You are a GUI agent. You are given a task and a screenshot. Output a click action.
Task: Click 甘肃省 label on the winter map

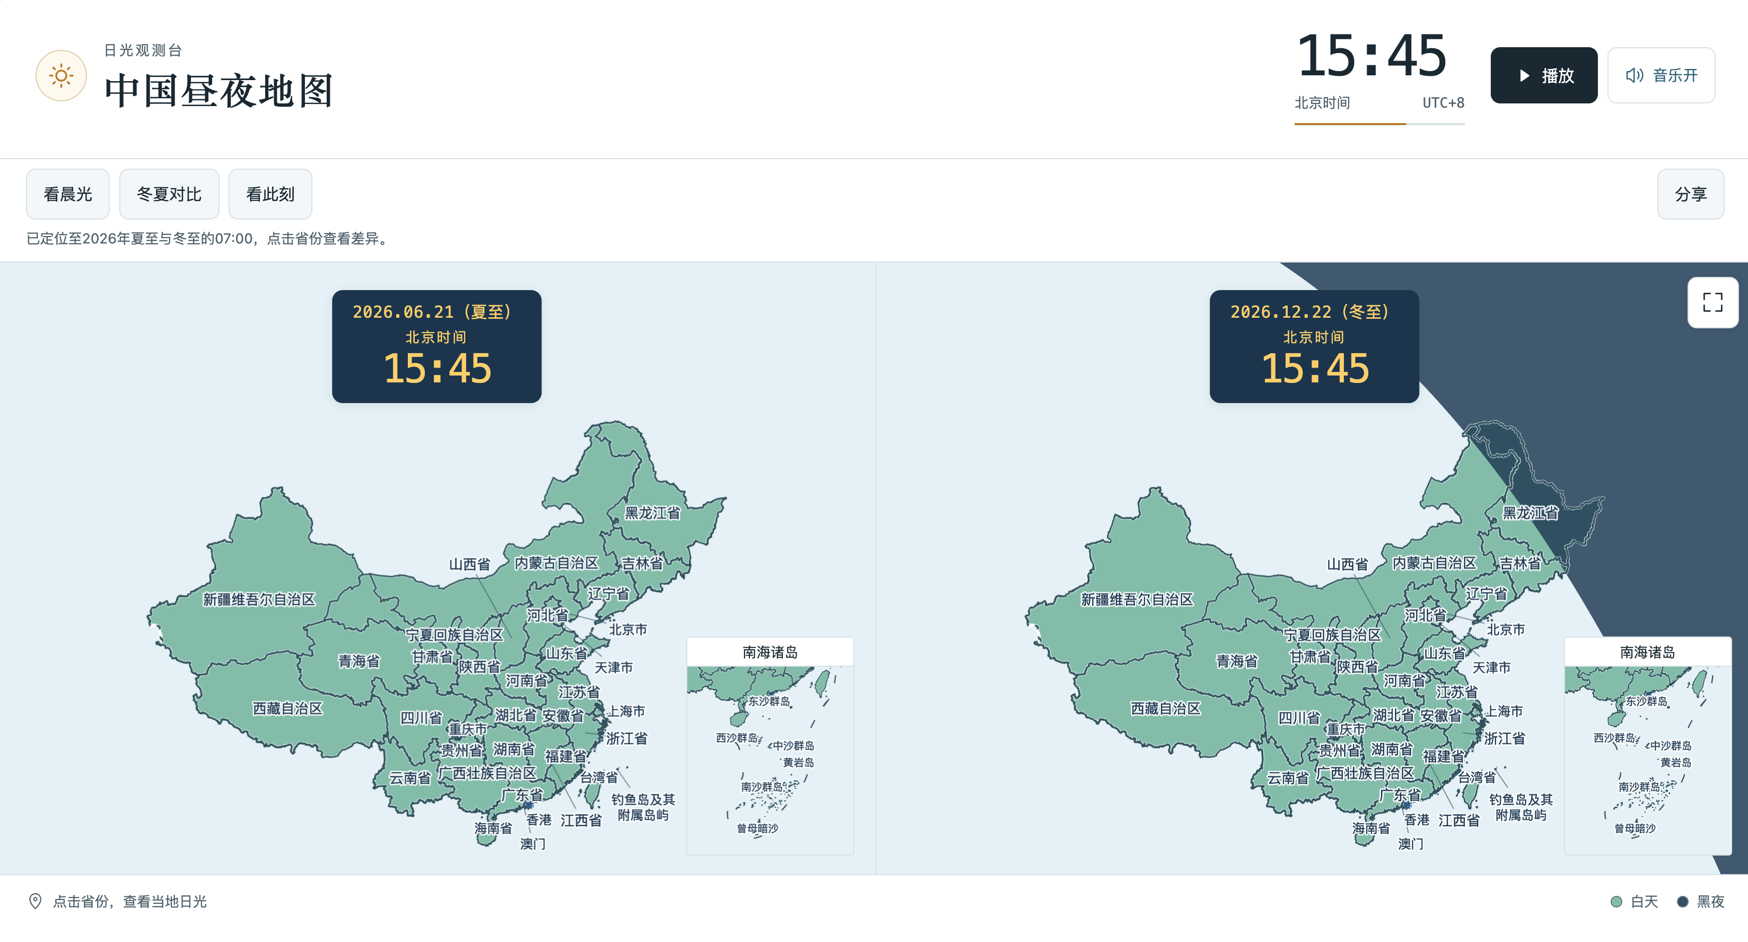coord(1309,657)
